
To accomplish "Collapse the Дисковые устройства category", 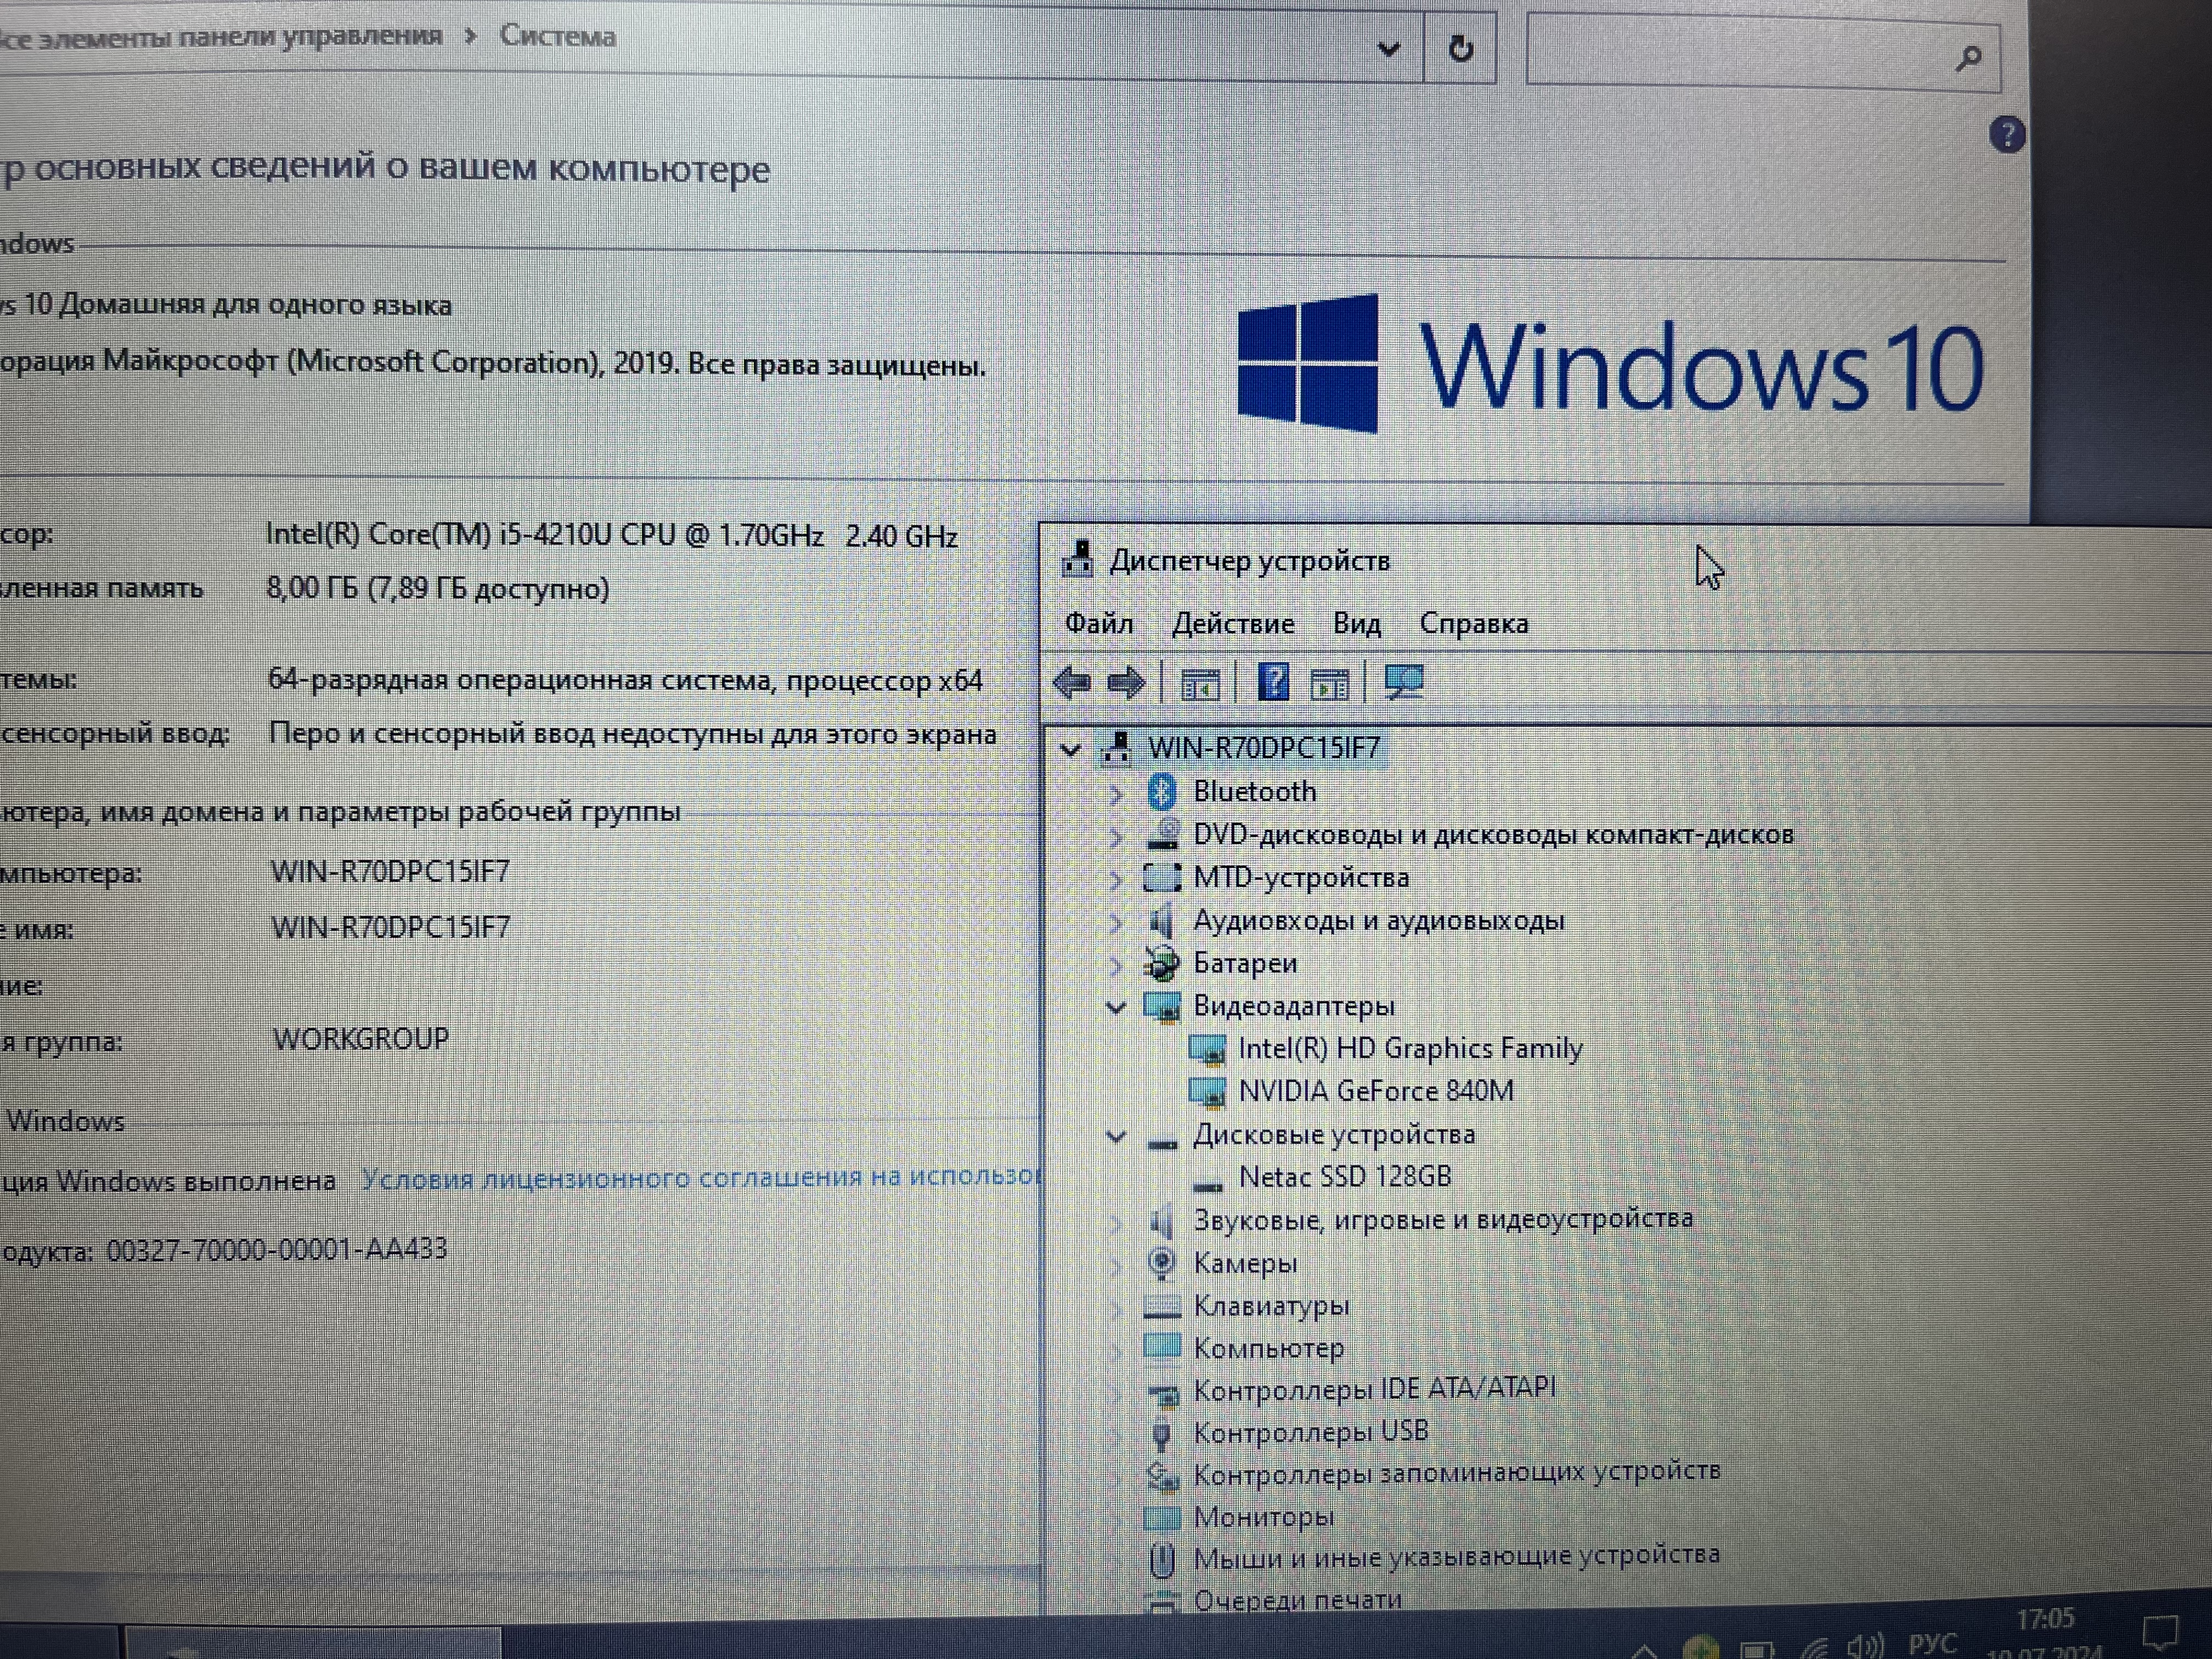I will click(1116, 1136).
